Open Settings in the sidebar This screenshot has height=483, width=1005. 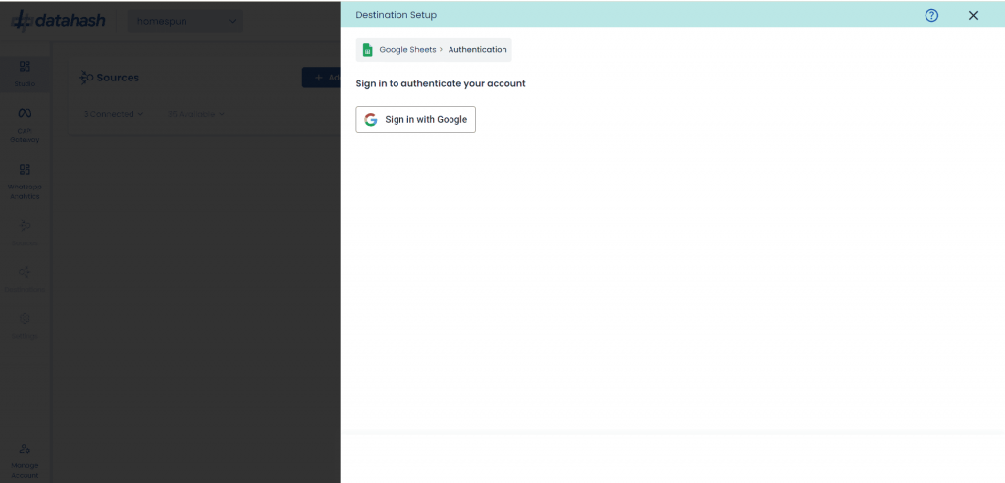(x=25, y=326)
